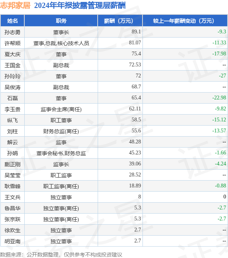Click change value -4.24
The width and height of the screenshot is (228, 258).
[220, 164]
